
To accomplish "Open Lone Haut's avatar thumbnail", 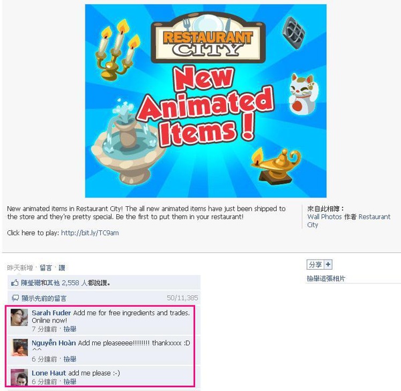I will (19, 377).
